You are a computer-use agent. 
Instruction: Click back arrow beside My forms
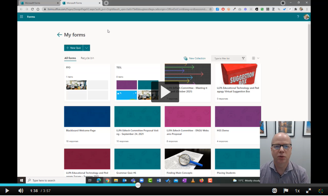[x=59, y=35]
